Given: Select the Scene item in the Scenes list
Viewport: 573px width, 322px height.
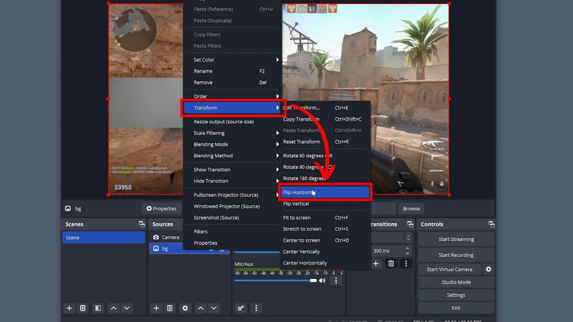Looking at the screenshot, I should (103, 237).
